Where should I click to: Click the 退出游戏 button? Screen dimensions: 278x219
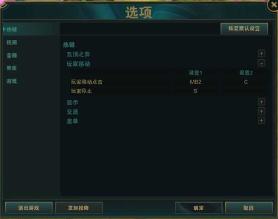click(x=29, y=208)
